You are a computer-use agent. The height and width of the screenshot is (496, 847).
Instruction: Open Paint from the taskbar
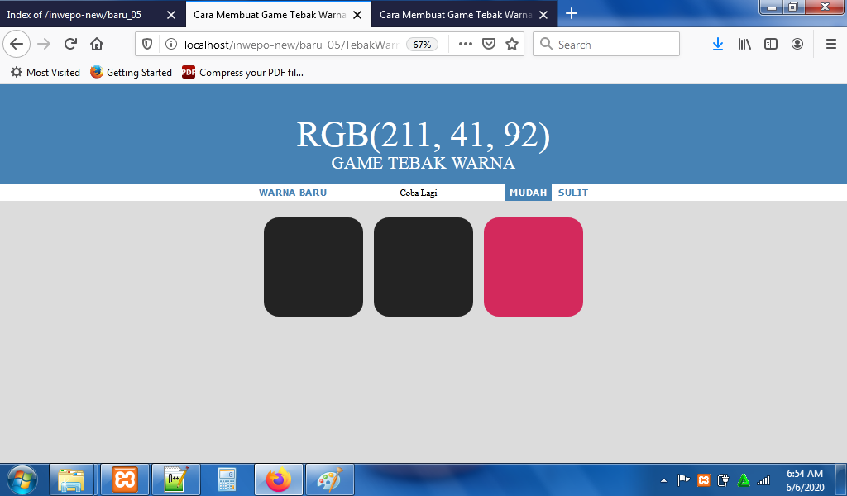(329, 479)
